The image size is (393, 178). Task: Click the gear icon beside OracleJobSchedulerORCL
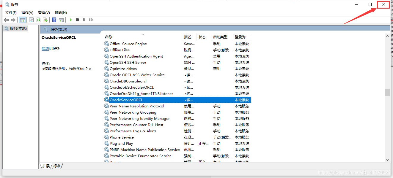(x=107, y=87)
